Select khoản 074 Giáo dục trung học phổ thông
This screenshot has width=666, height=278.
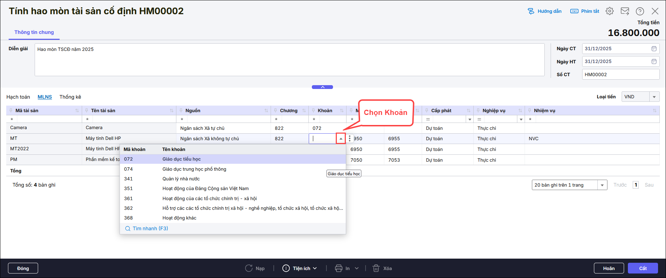[x=194, y=169]
